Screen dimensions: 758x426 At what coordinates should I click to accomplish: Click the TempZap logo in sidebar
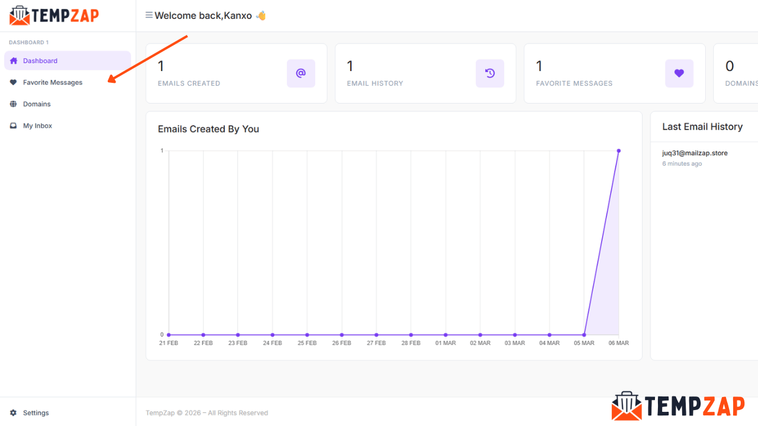pyautogui.click(x=54, y=15)
